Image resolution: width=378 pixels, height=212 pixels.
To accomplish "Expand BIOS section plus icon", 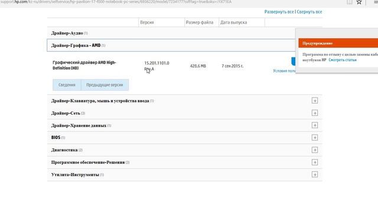I will tap(315, 137).
